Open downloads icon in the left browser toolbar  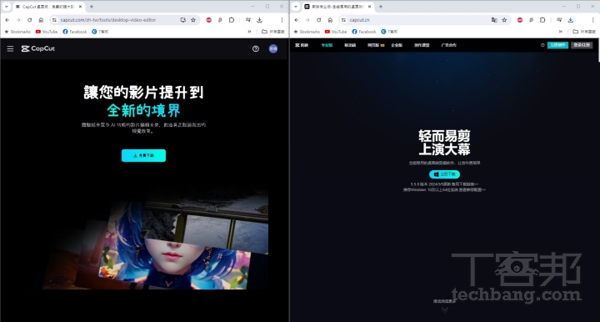pos(259,20)
